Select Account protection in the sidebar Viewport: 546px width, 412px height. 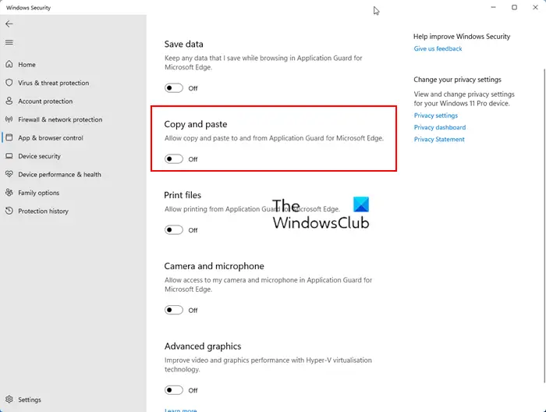tap(73, 101)
